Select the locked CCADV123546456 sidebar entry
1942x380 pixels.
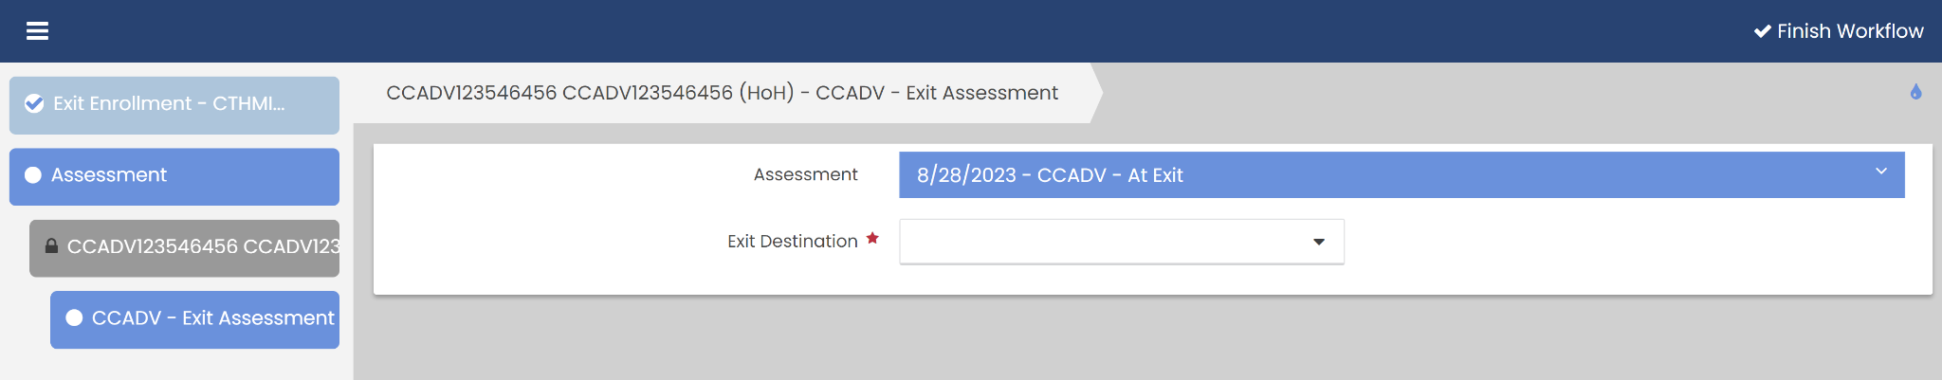pos(199,247)
